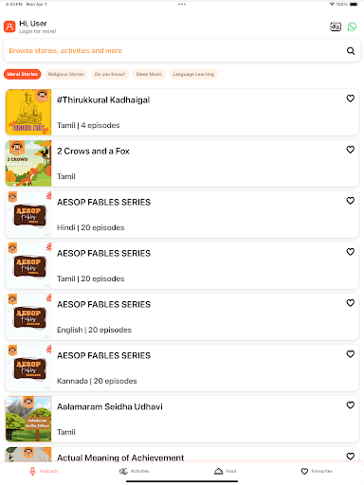Toggle heart on 2 Crows and a Fox
This screenshot has height=485, width=364.
[350, 150]
